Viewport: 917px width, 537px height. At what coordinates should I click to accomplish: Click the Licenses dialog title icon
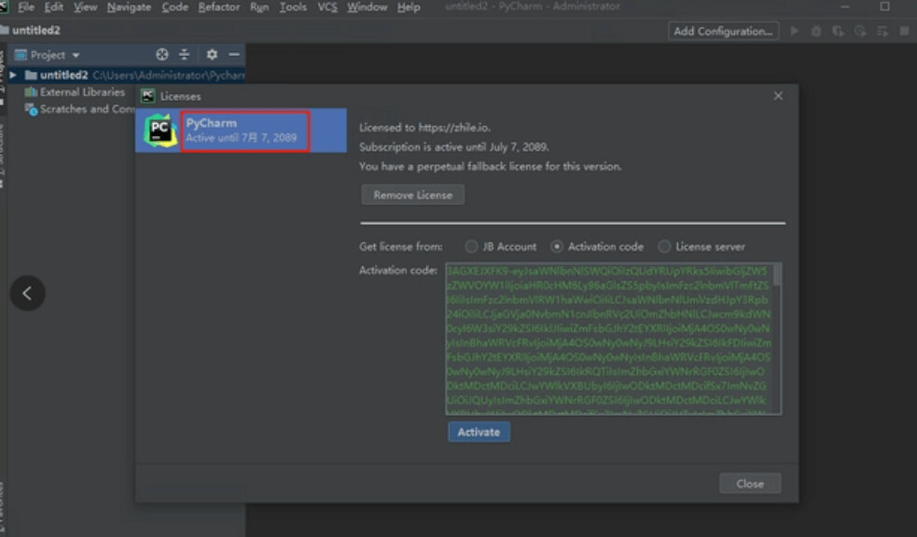[148, 96]
